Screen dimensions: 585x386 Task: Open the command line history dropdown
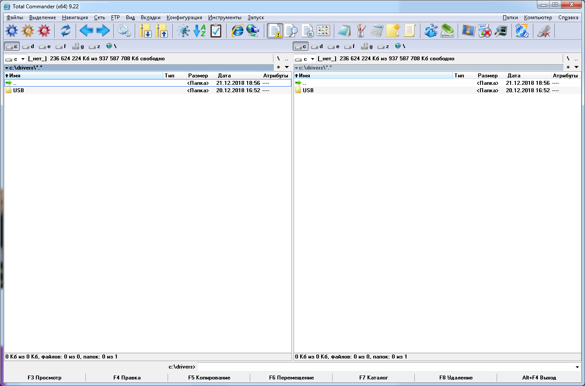tap(578, 367)
